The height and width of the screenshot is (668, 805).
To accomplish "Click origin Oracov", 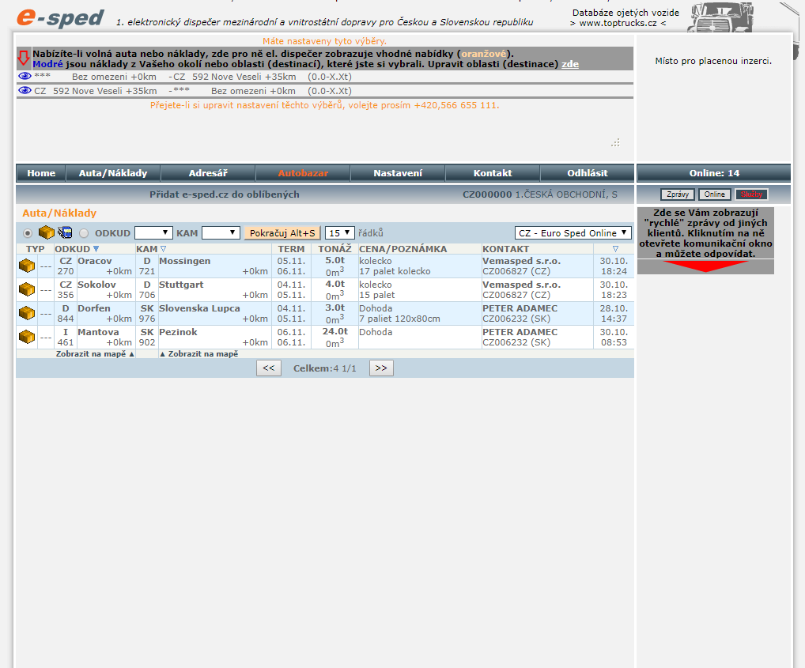I will 94,261.
